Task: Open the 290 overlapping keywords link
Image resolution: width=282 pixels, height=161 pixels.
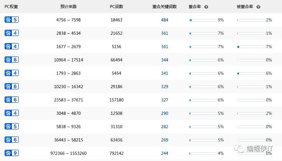Action: click(x=165, y=113)
